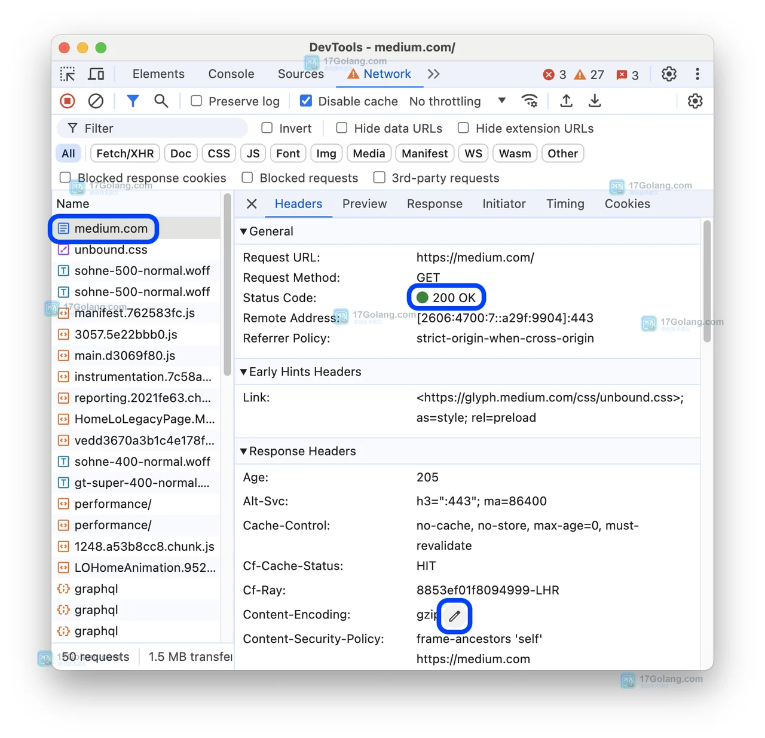
Task: Select the manifest.762583fc.js request
Action: [x=136, y=313]
